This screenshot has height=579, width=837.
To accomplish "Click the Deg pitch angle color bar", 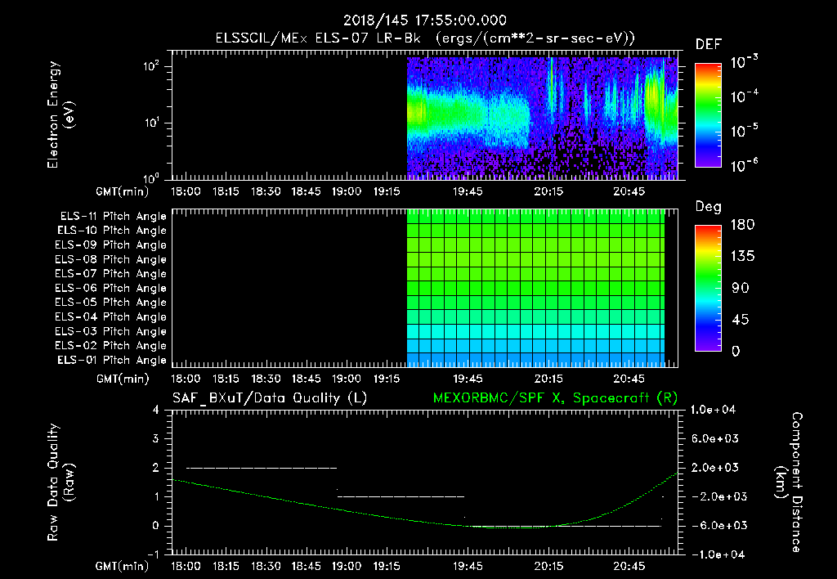I will (x=708, y=289).
